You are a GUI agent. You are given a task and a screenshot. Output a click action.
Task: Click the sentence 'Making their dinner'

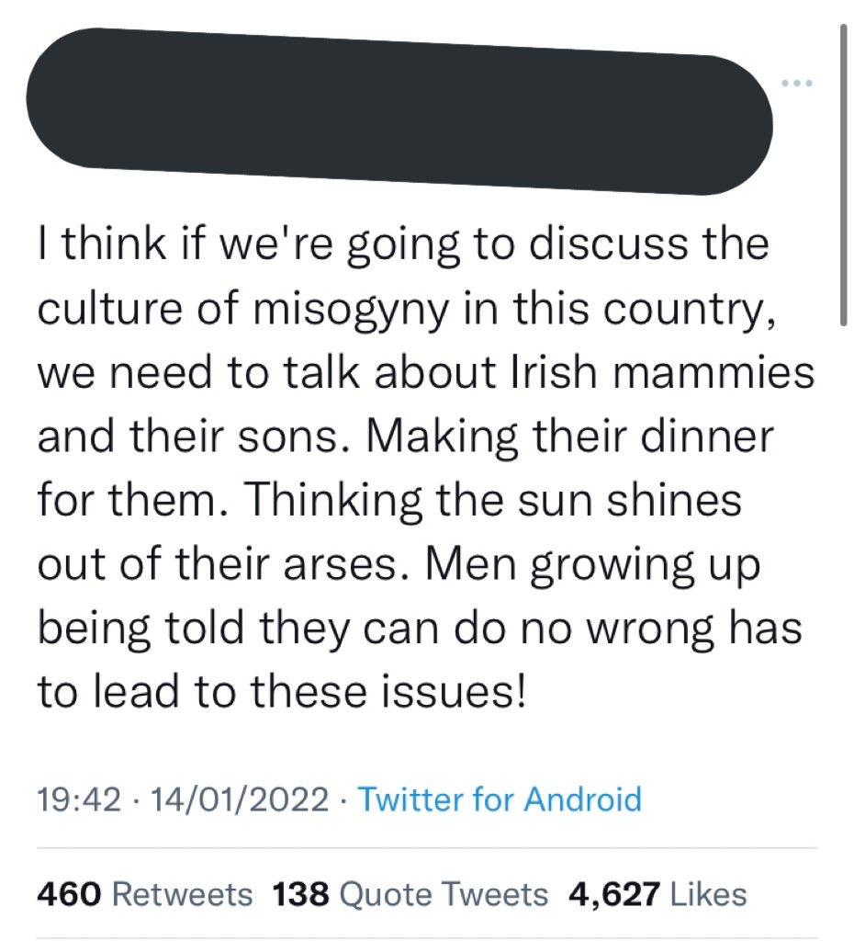(569, 436)
